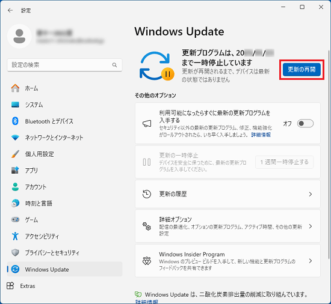Select 個人用設定 in the sidebar
The image size is (331, 304).
64,154
